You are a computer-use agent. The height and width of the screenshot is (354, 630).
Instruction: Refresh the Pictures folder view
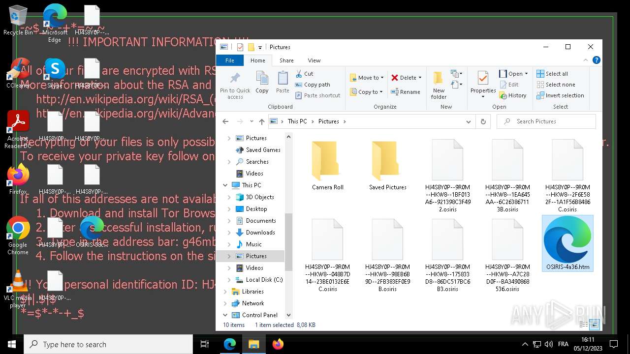483,121
